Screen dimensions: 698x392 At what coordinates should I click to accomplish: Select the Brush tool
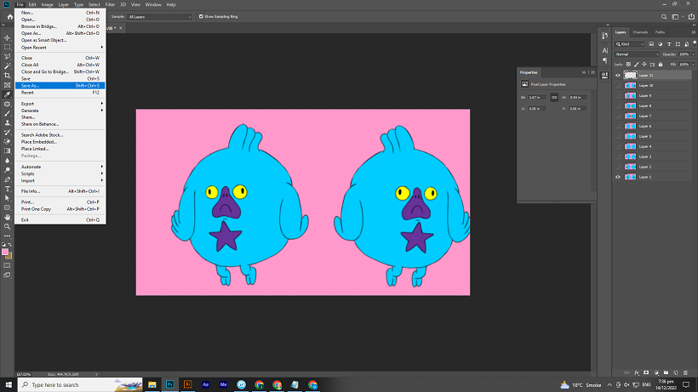(x=7, y=113)
